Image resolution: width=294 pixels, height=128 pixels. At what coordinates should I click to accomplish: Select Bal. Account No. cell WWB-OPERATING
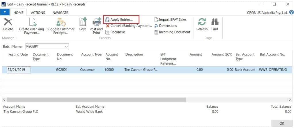[x=273, y=70]
